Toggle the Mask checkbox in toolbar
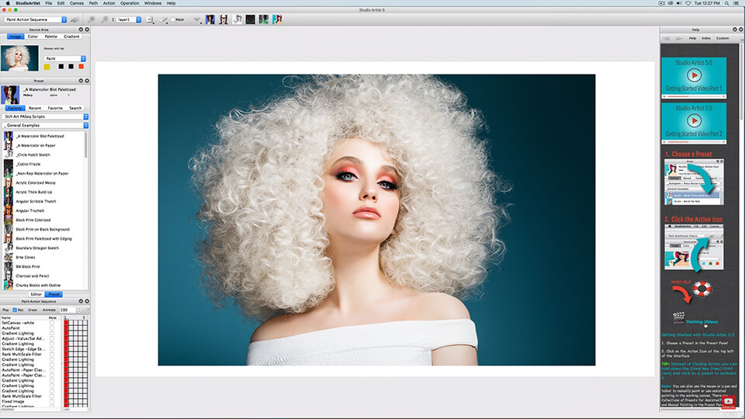The height and width of the screenshot is (419, 745). point(173,19)
